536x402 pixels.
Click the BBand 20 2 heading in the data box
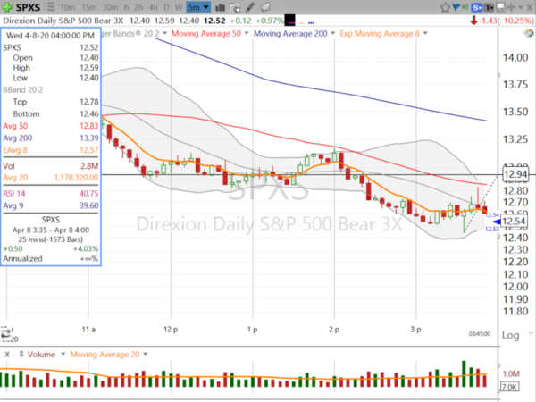(x=23, y=90)
